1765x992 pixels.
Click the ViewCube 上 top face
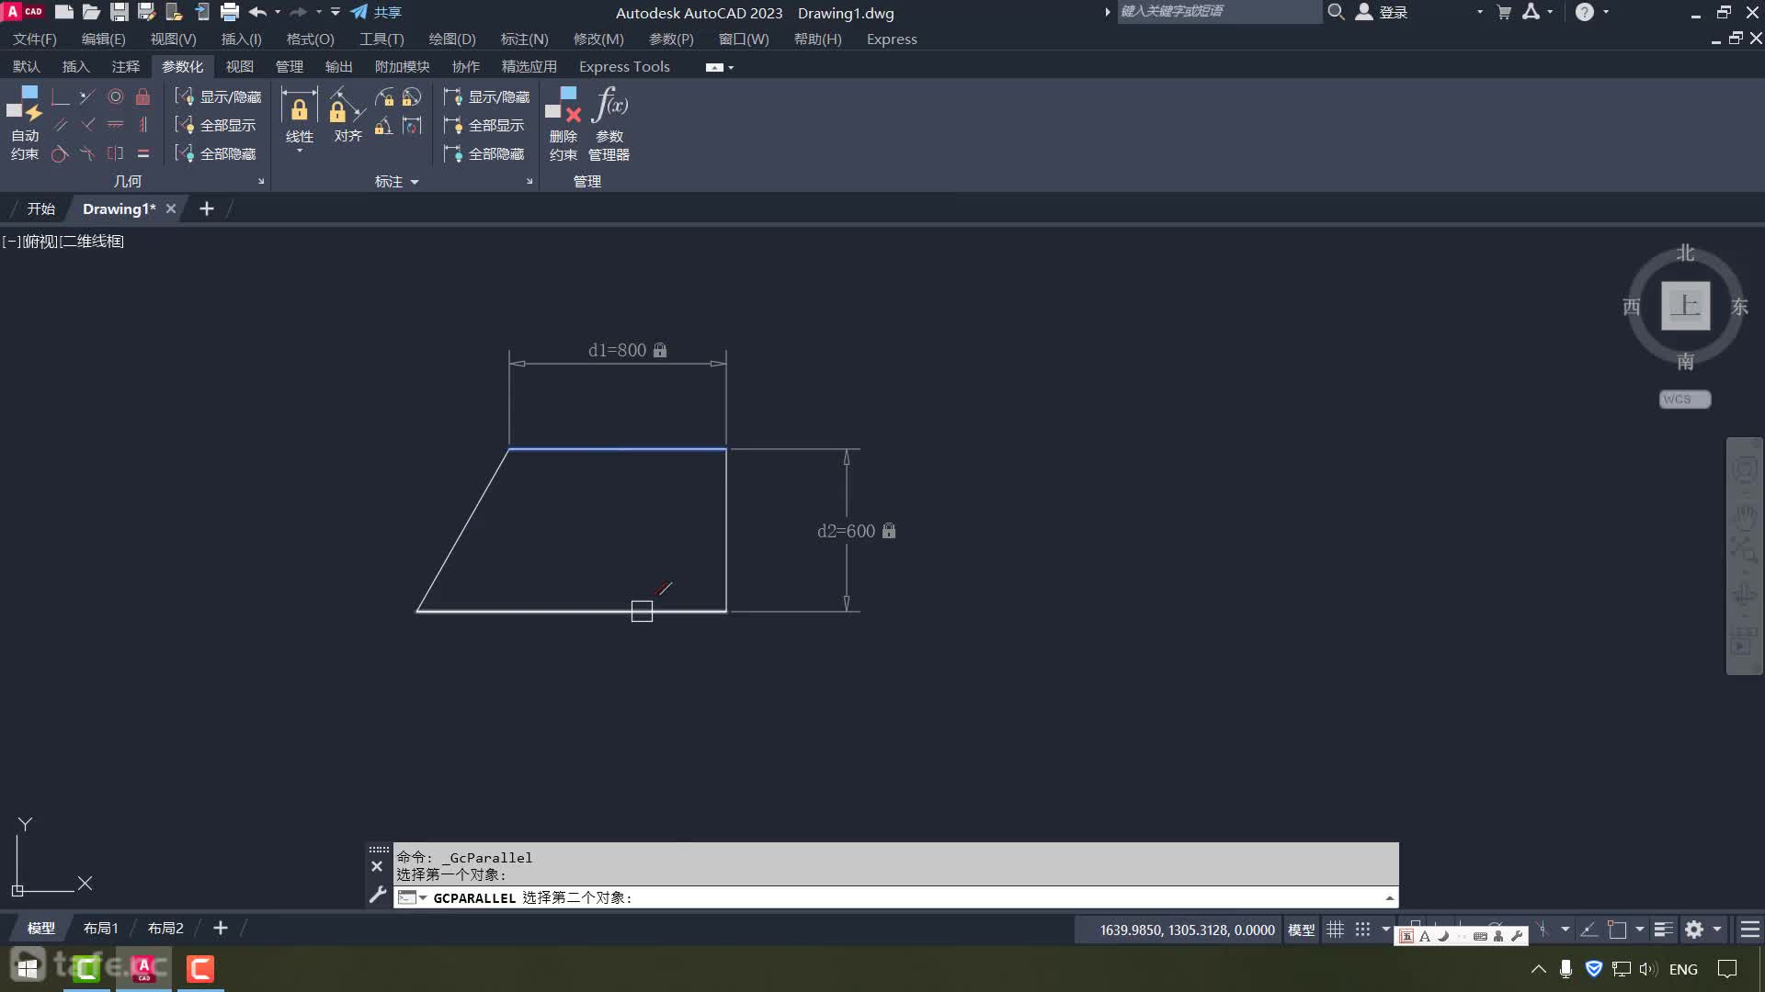click(1685, 306)
